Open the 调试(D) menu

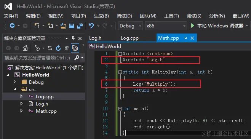click(124, 16)
